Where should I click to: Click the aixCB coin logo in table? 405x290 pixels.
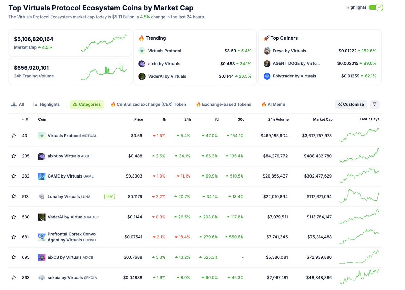[x=42, y=257]
